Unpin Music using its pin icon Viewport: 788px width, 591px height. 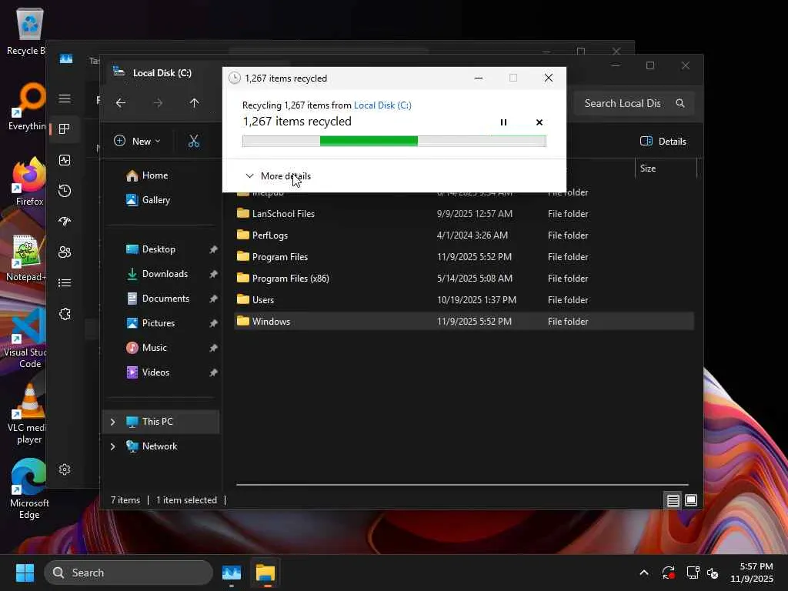(213, 348)
